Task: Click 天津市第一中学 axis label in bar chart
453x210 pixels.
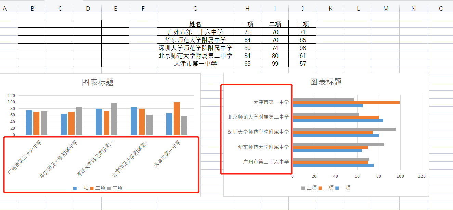Action: click(x=271, y=102)
